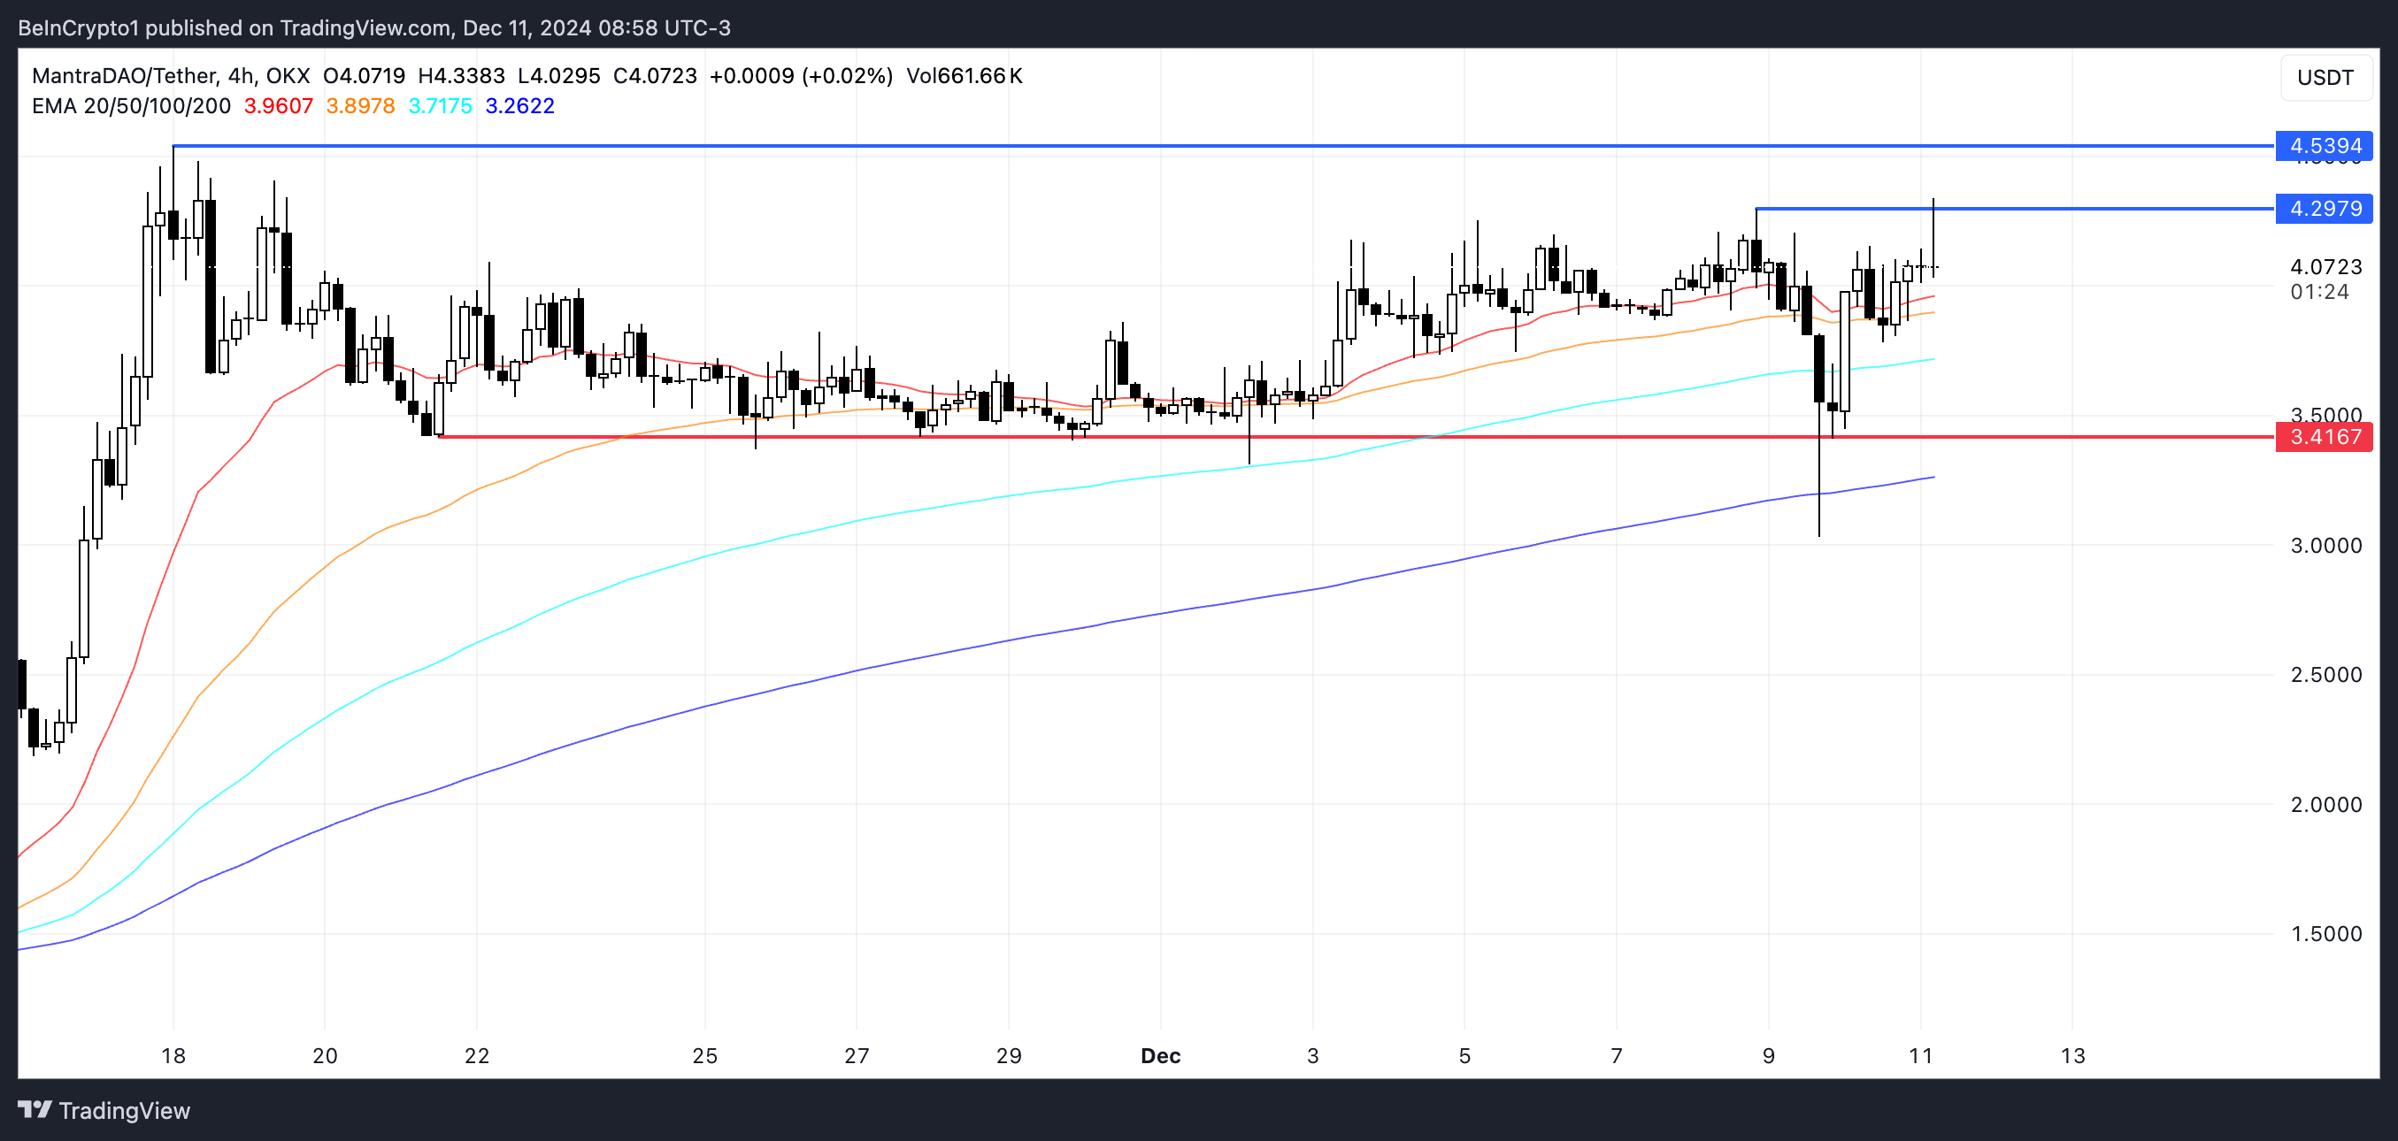Screen dimensions: 2398x1141
Task: Click the red EMA 20 value 3.9607
Action: point(279,106)
